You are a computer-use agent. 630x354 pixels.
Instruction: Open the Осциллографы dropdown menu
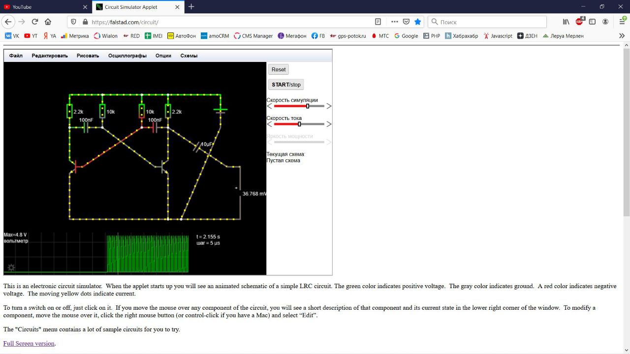[x=127, y=56]
